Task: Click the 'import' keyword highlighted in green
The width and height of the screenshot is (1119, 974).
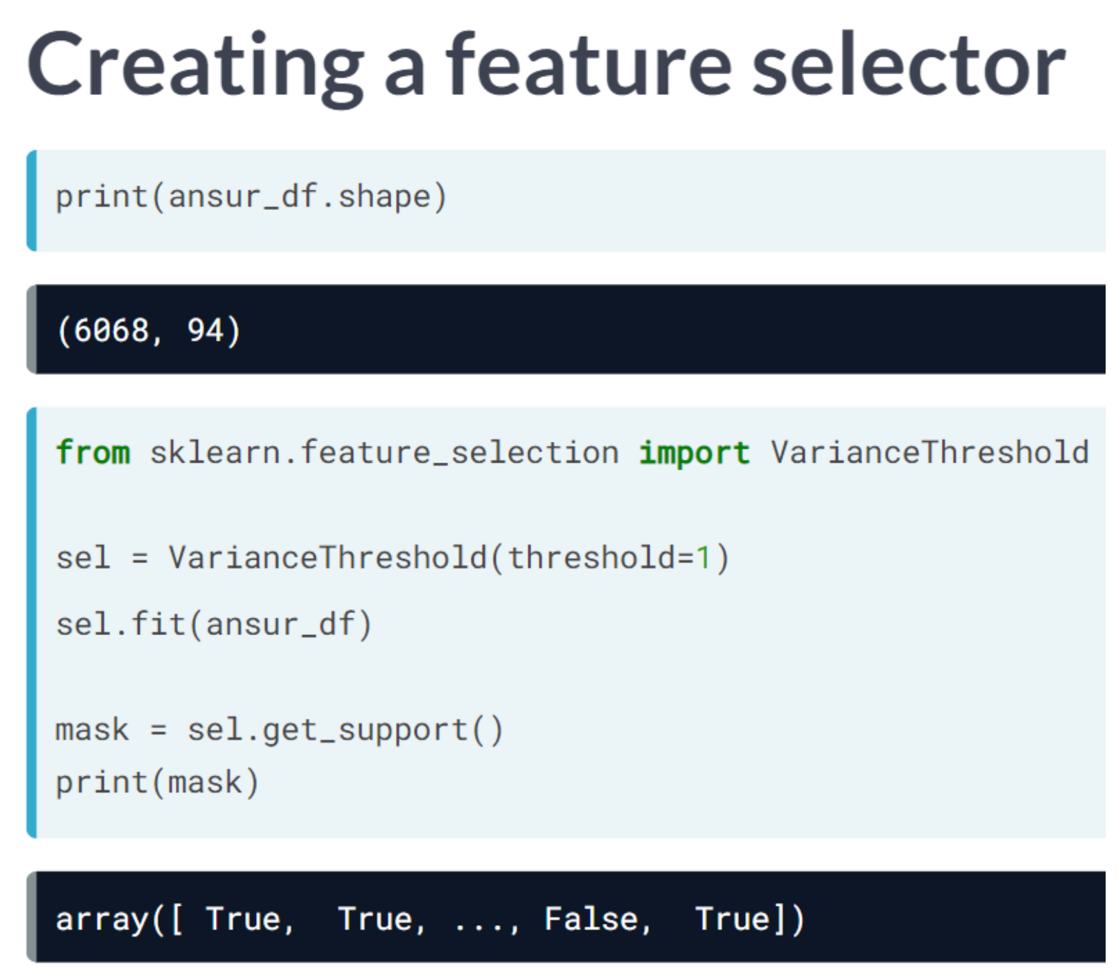Action: [694, 453]
